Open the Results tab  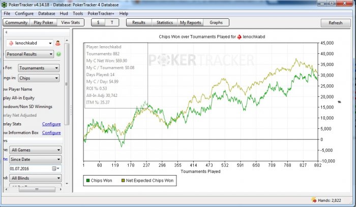(x=139, y=22)
